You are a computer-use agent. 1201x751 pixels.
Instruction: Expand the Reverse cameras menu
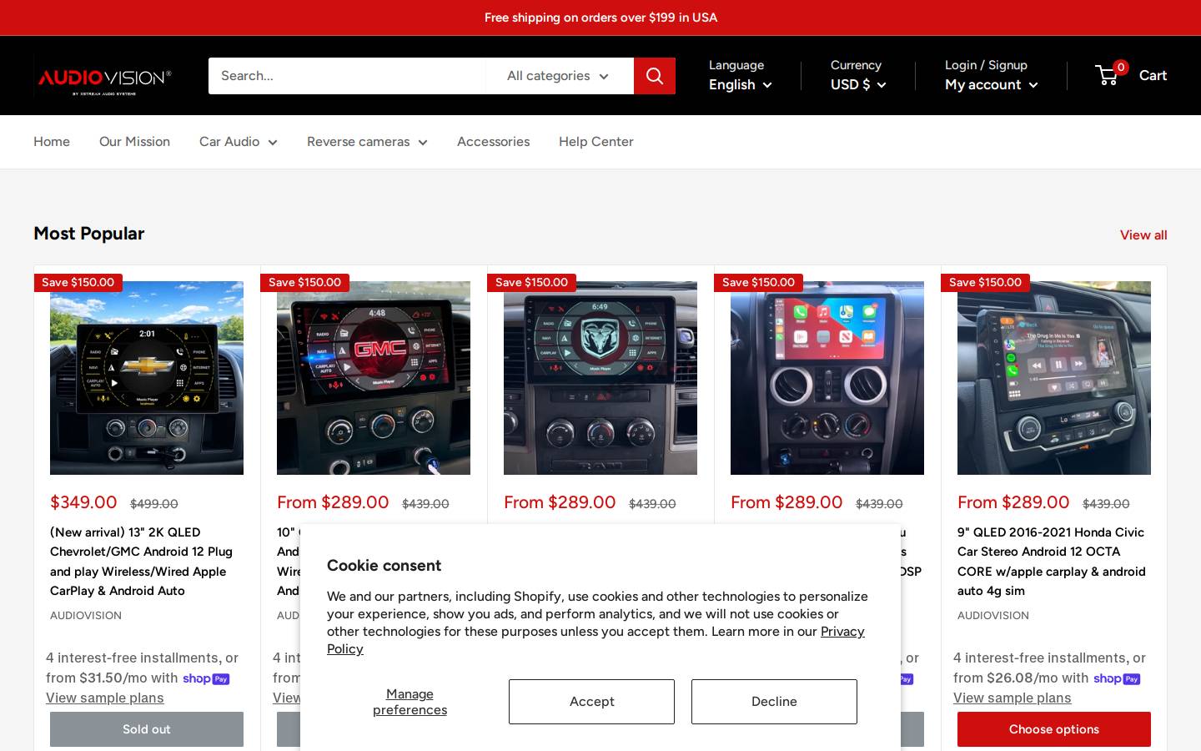point(367,142)
